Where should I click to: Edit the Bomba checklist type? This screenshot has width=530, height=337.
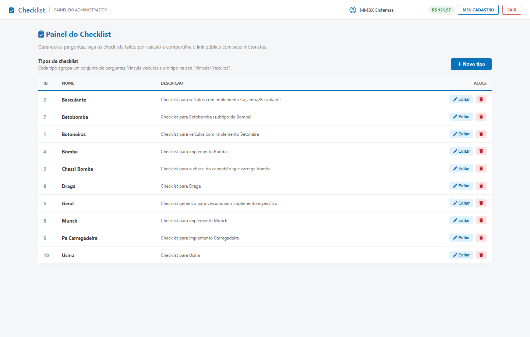point(461,151)
